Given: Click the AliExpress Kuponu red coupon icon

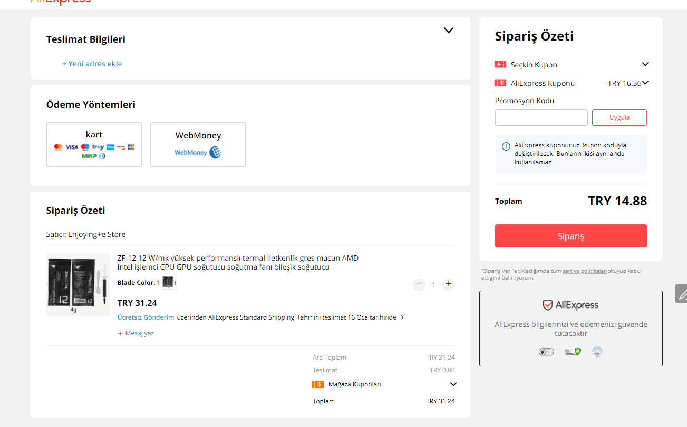Looking at the screenshot, I should click(500, 83).
